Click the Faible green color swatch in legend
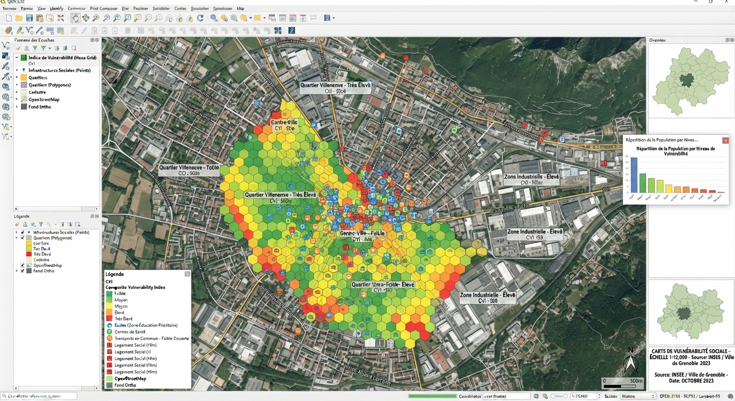The width and height of the screenshot is (735, 401). 109,293
